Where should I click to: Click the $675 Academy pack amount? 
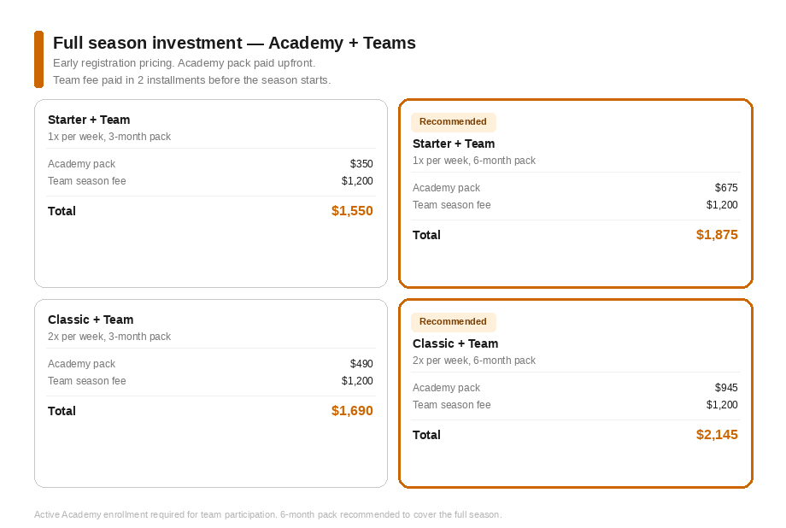click(x=726, y=188)
